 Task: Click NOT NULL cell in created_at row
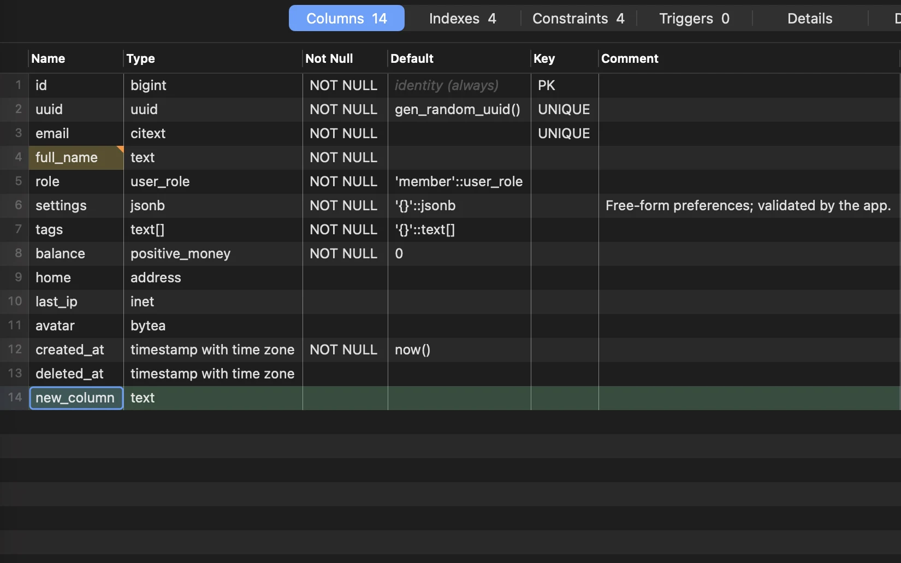[x=345, y=349]
